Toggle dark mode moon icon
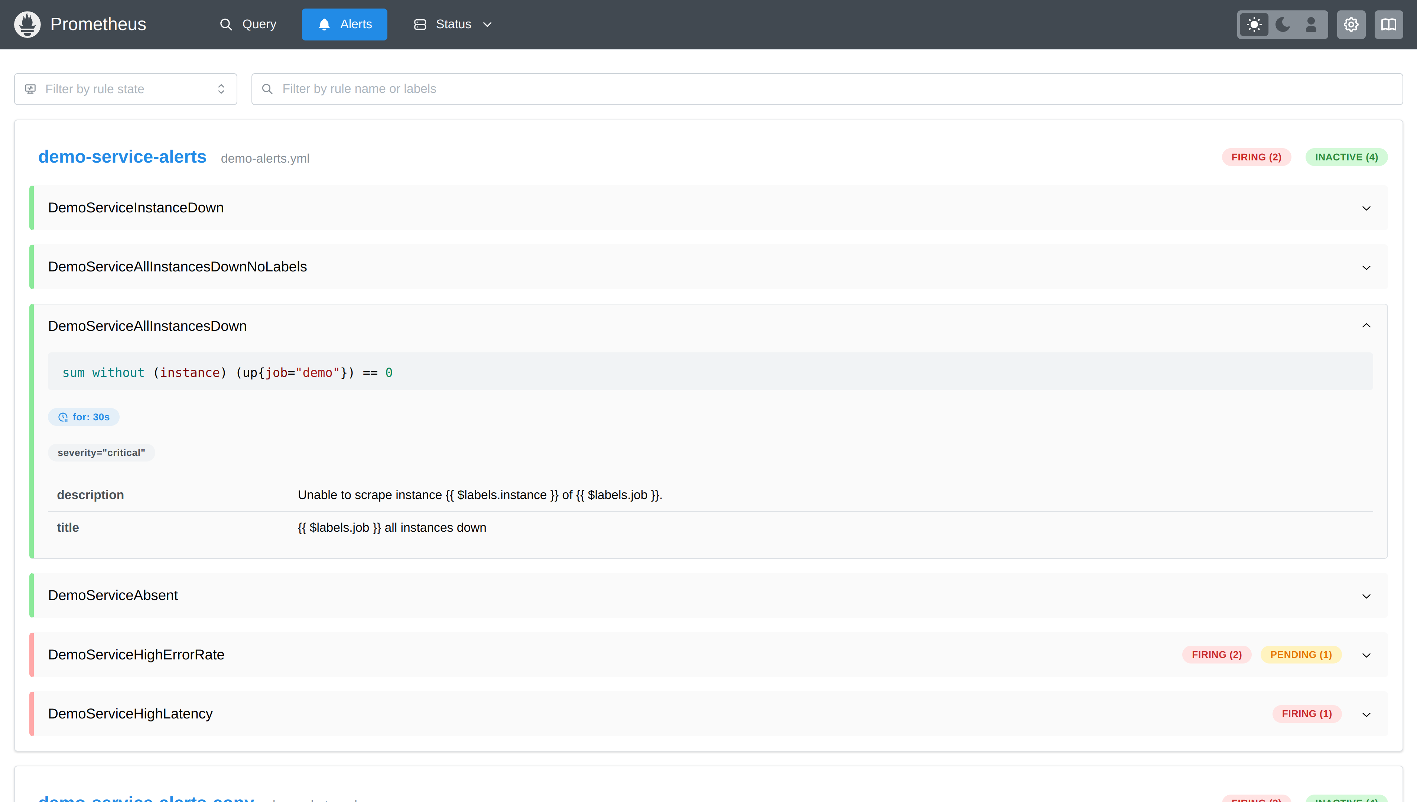This screenshot has height=802, width=1417. tap(1282, 25)
